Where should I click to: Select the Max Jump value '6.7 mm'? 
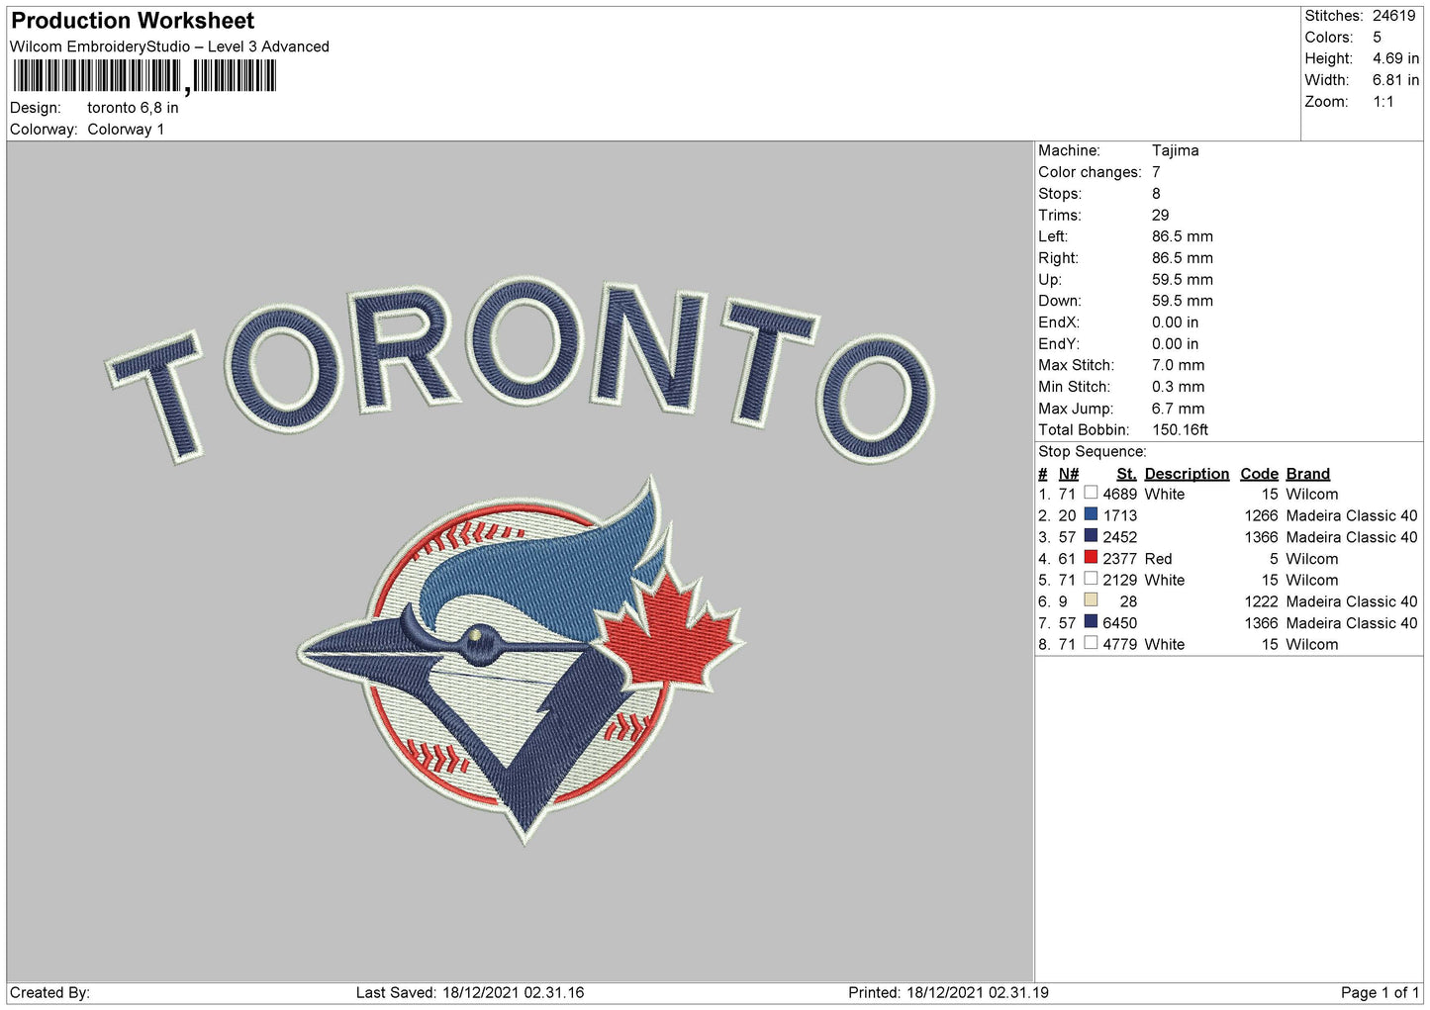click(1179, 409)
